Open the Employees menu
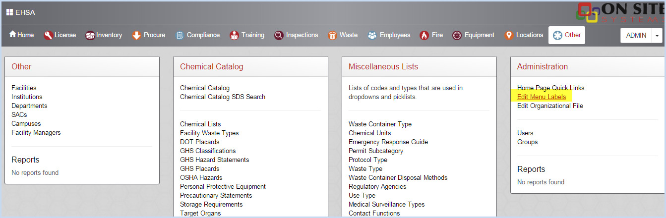 click(x=389, y=35)
